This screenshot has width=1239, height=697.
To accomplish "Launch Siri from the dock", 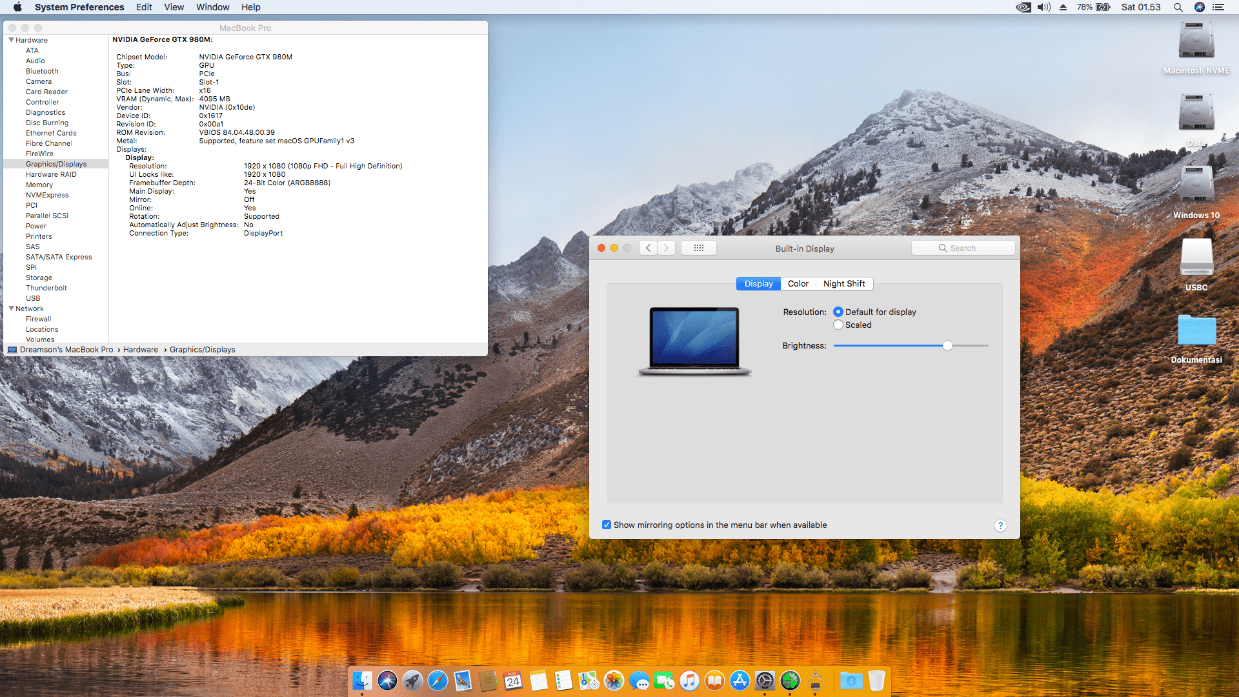I will [387, 680].
